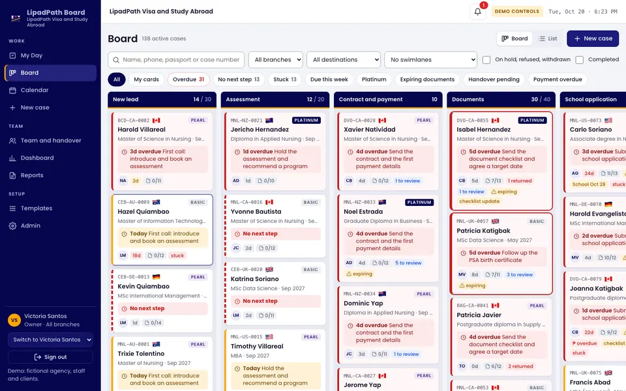Click the LM assignee badge on Hazel Quiambao card
The height and width of the screenshot is (391, 626).
123,255
